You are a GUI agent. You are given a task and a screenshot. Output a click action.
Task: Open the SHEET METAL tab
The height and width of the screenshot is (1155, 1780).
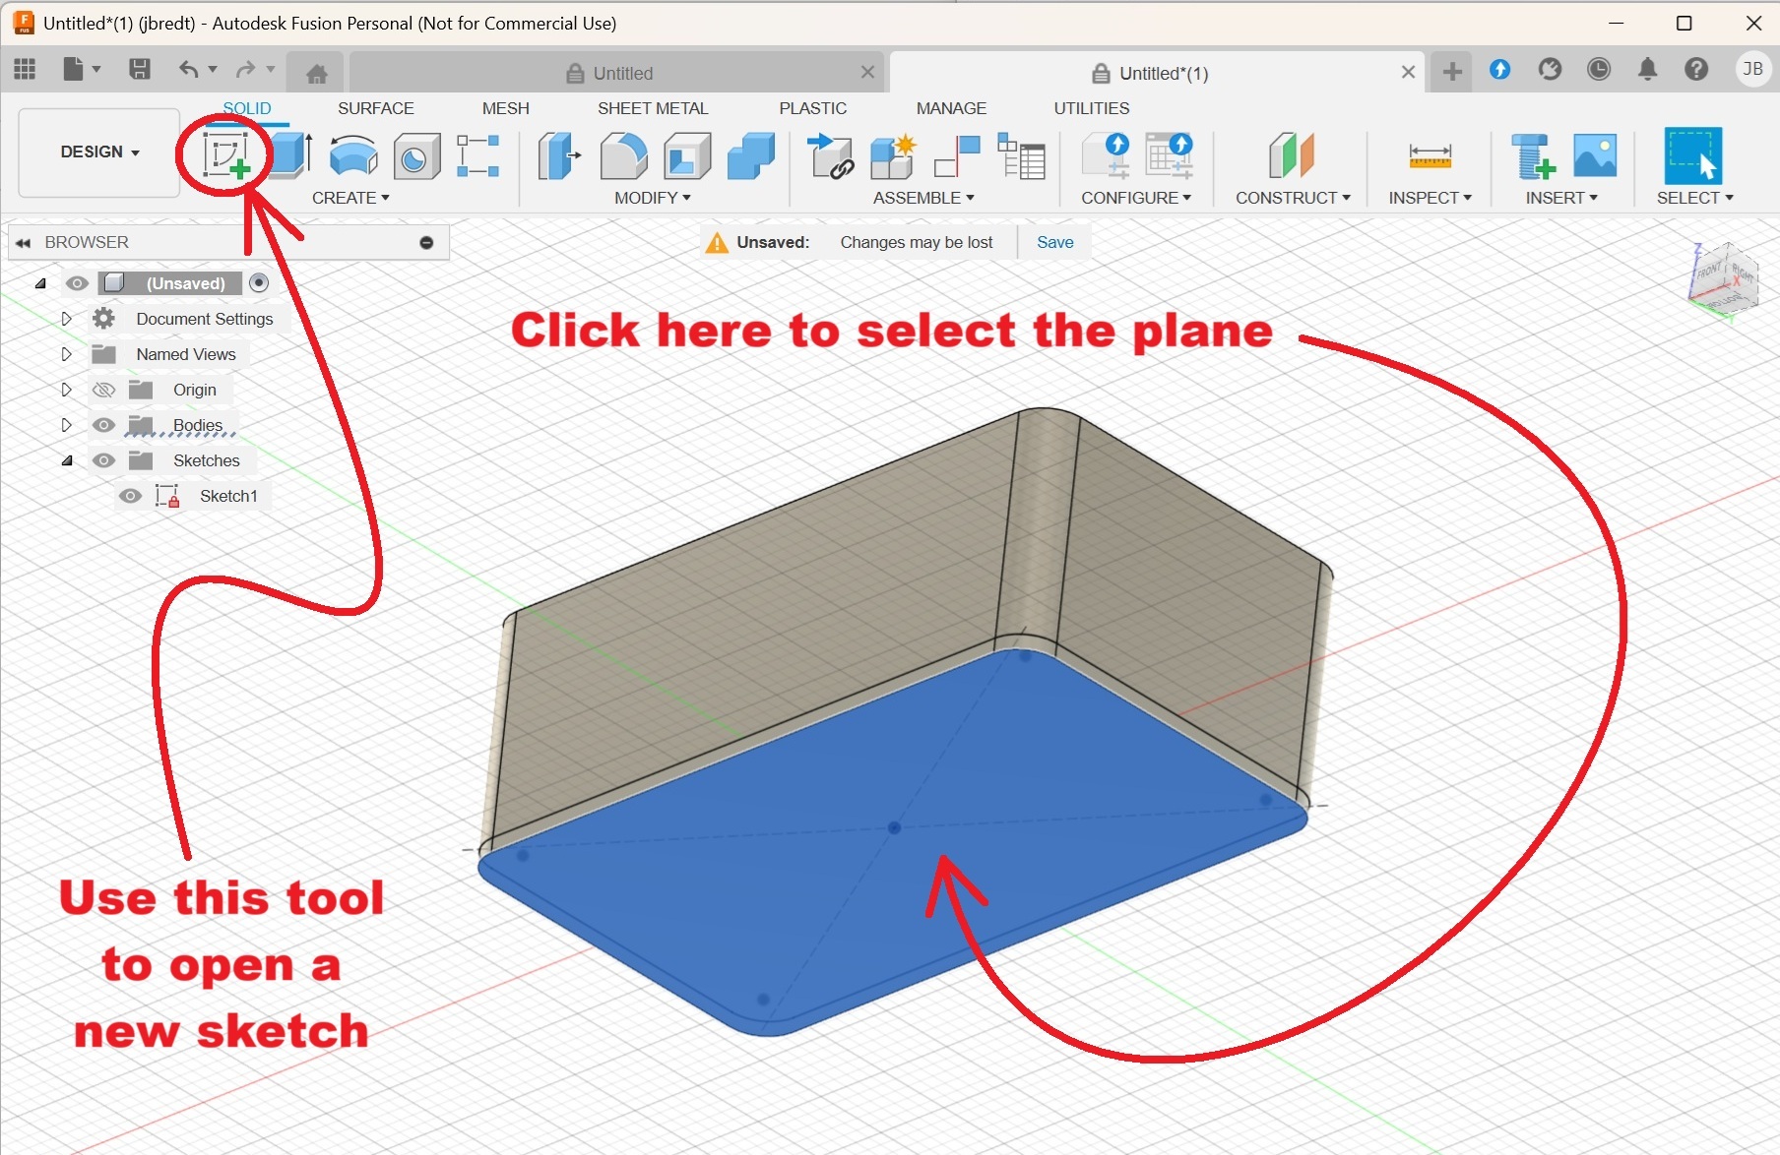[652, 108]
